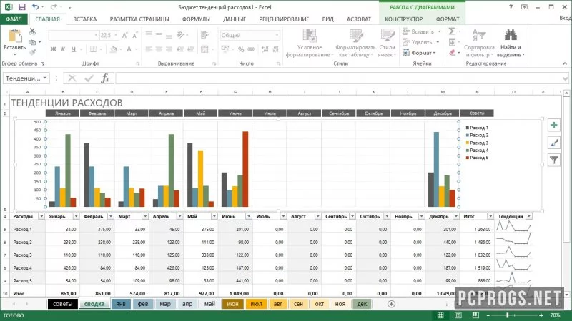This screenshot has height=321, width=572.
Task: Toggle Italic formatting К button
Action: pos(63,49)
